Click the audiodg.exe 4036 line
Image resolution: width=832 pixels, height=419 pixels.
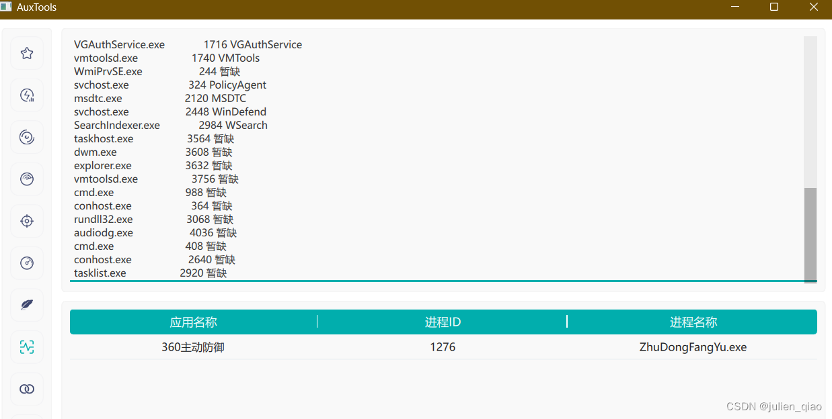[x=155, y=232]
